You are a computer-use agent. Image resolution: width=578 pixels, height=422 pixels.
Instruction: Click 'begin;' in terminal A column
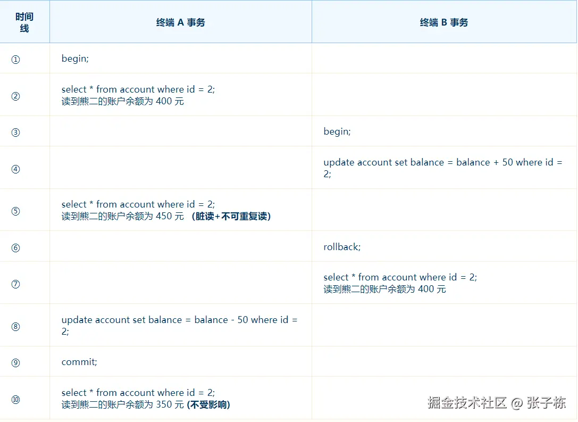tap(75, 59)
